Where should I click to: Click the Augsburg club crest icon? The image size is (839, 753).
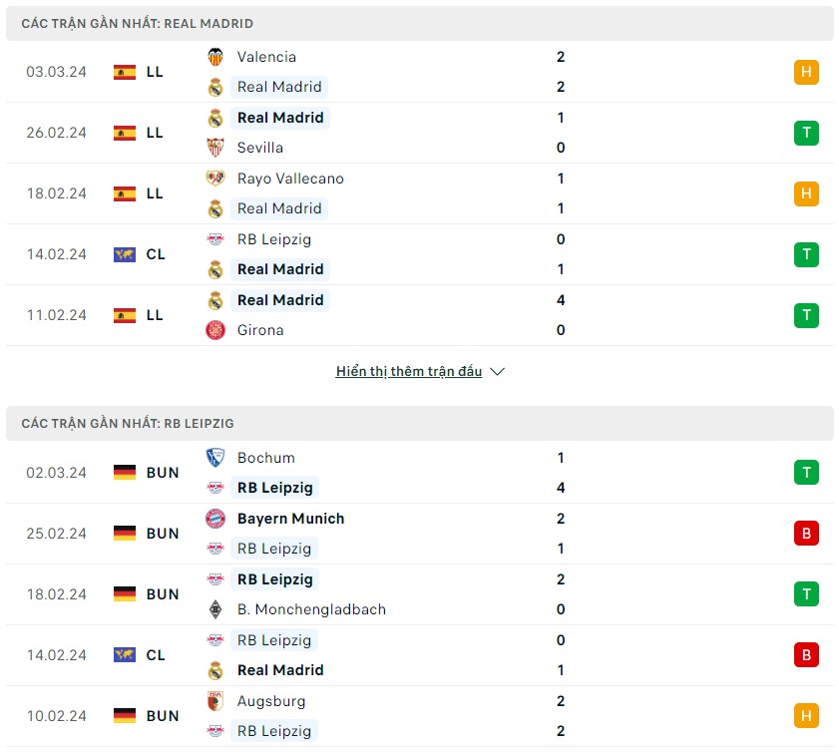tap(215, 700)
